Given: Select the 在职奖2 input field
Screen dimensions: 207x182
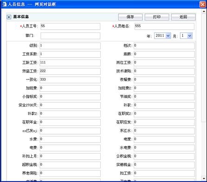Looking at the screenshot, I should click(164, 114).
